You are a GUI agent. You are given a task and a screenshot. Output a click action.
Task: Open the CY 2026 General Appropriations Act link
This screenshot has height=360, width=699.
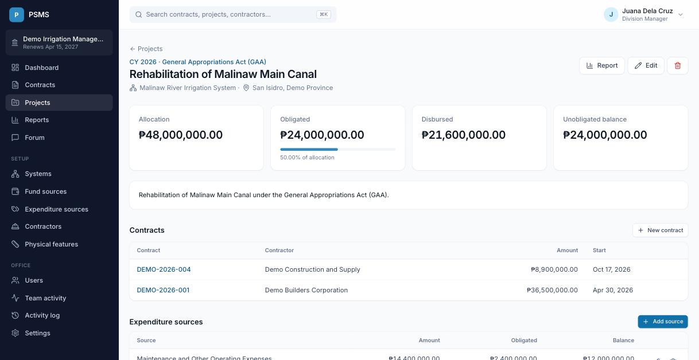tap(198, 62)
